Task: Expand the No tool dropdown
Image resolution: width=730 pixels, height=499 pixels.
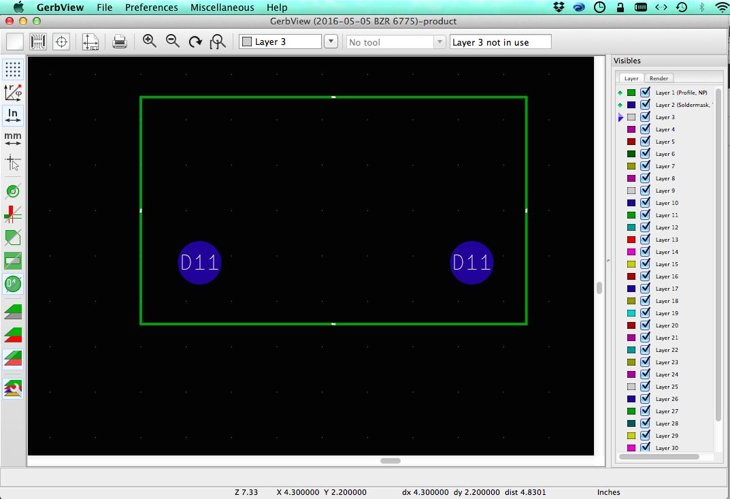Action: tap(396, 42)
